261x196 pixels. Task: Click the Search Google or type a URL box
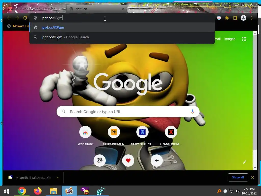coord(128,112)
